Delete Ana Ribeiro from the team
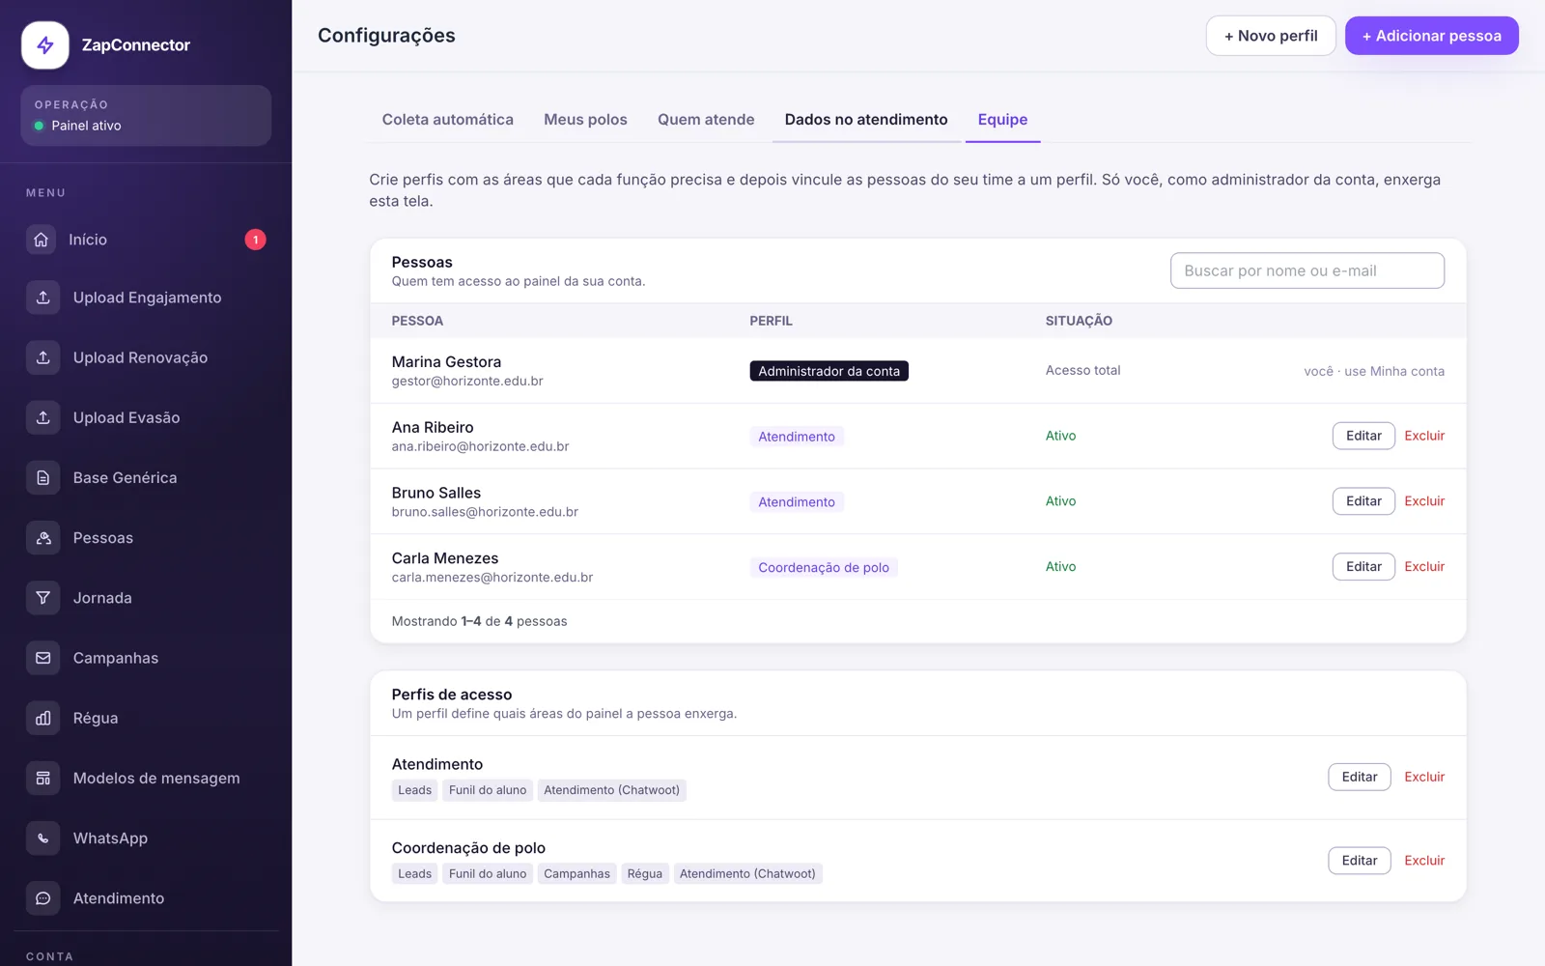 (x=1424, y=436)
